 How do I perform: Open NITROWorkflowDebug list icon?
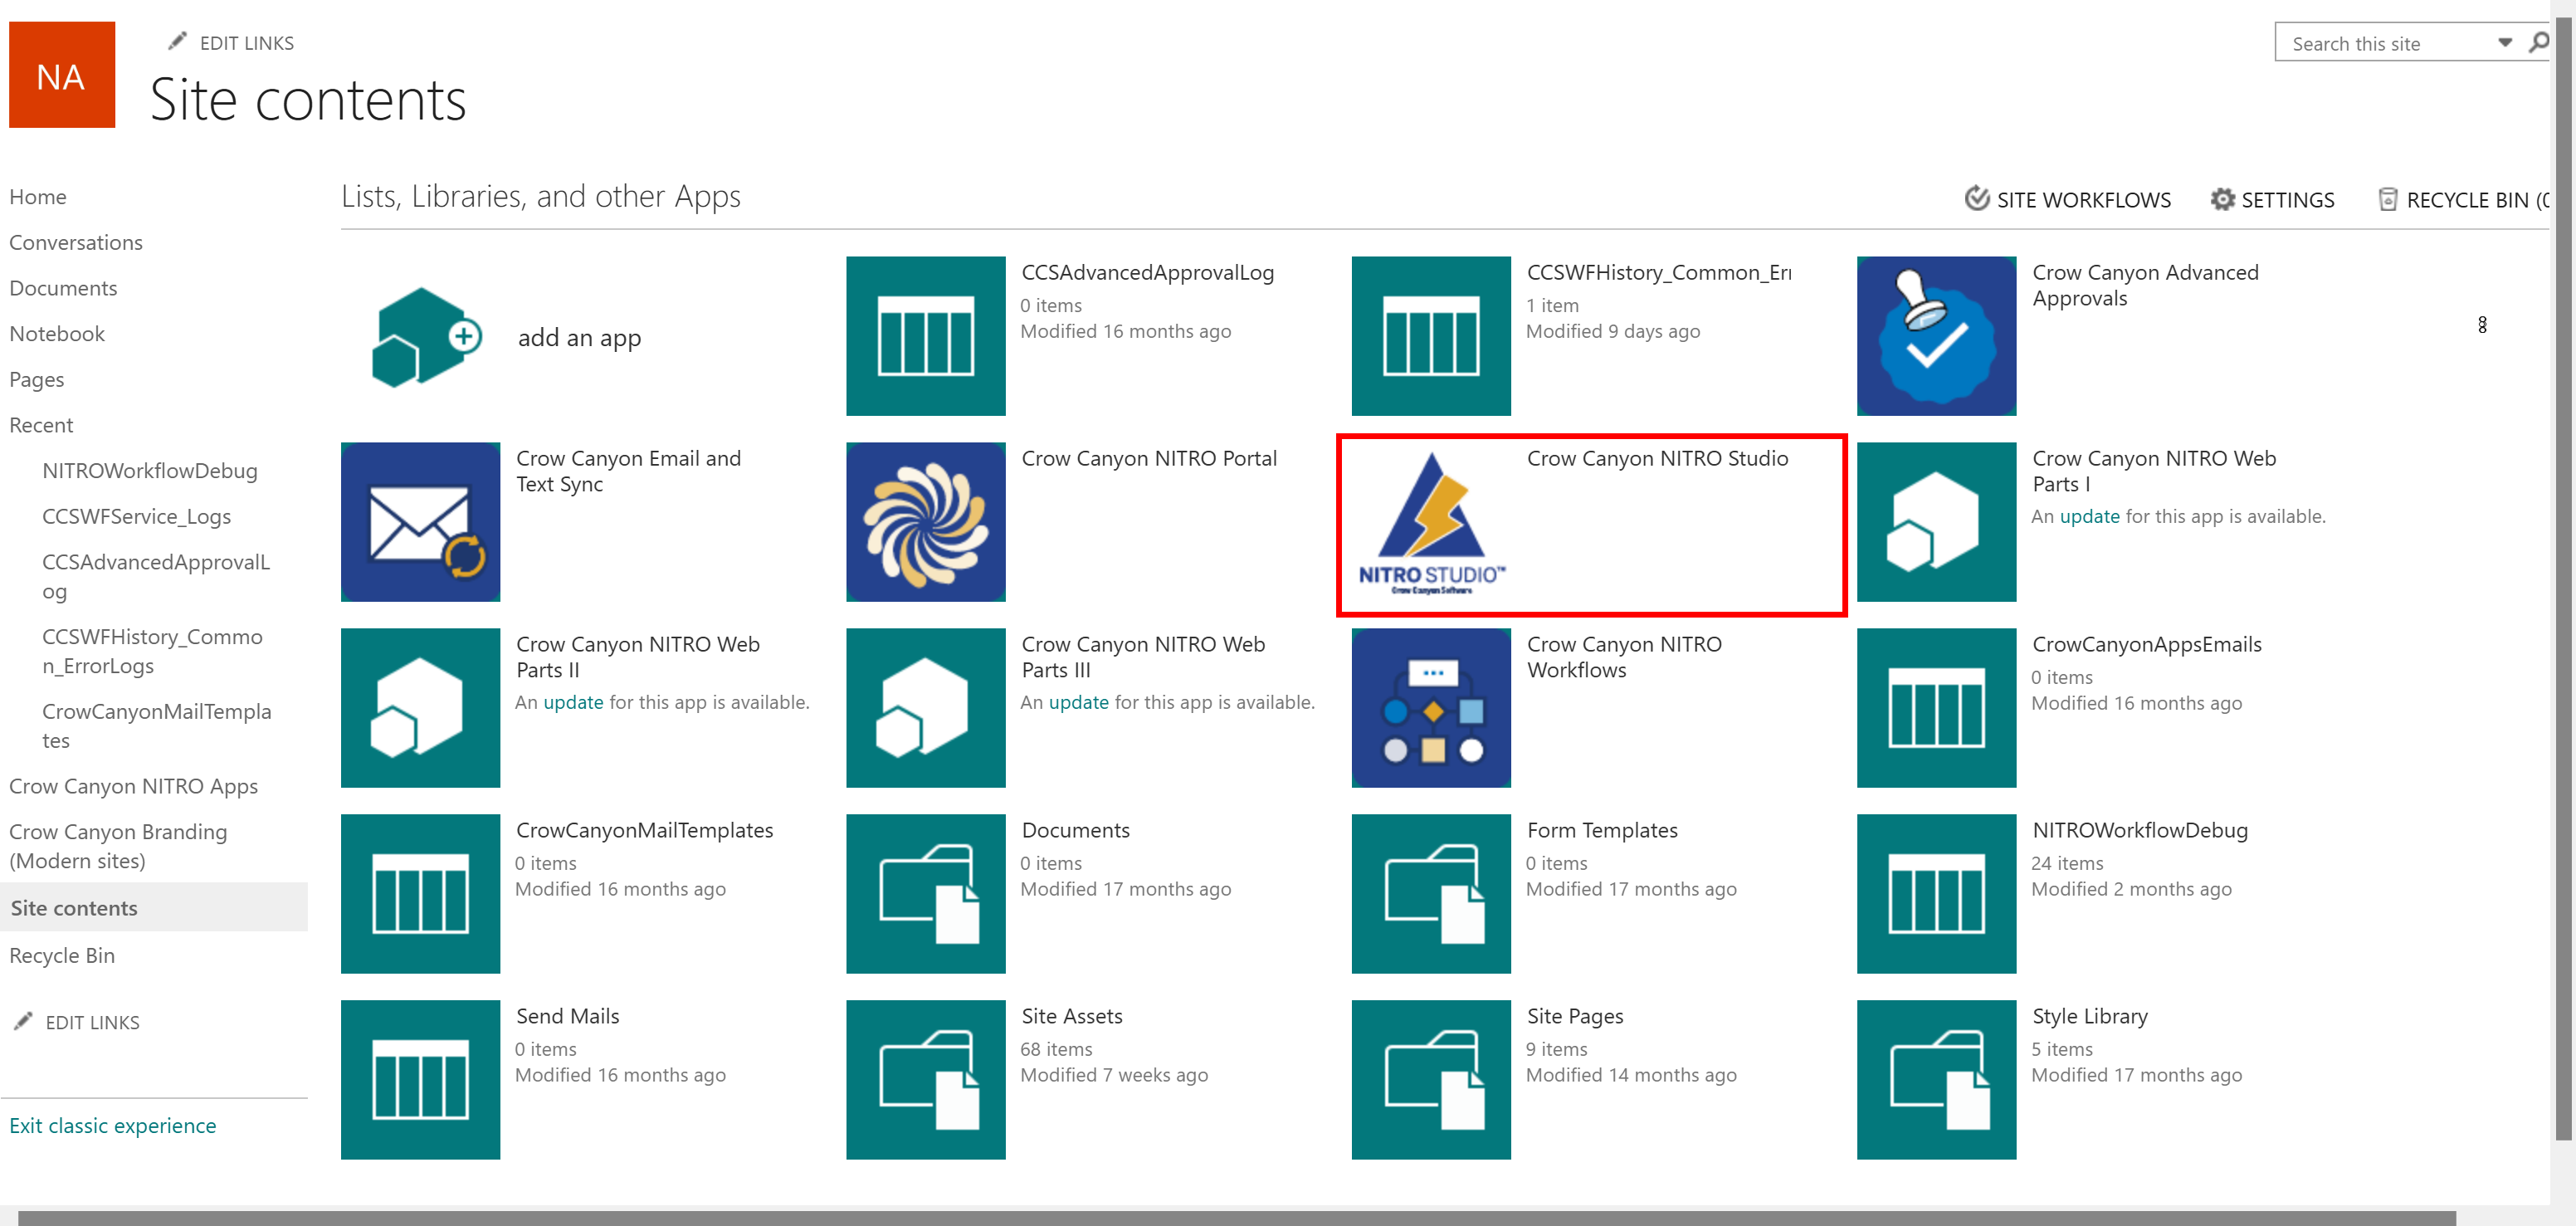(1936, 894)
